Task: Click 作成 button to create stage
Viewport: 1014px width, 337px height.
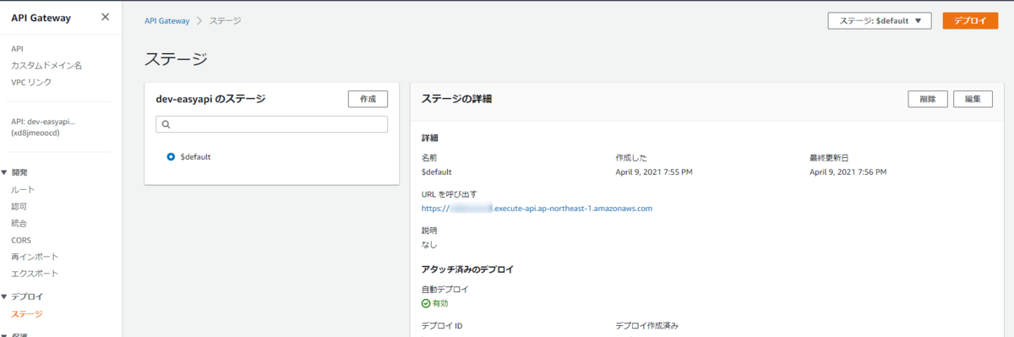Action: click(368, 99)
